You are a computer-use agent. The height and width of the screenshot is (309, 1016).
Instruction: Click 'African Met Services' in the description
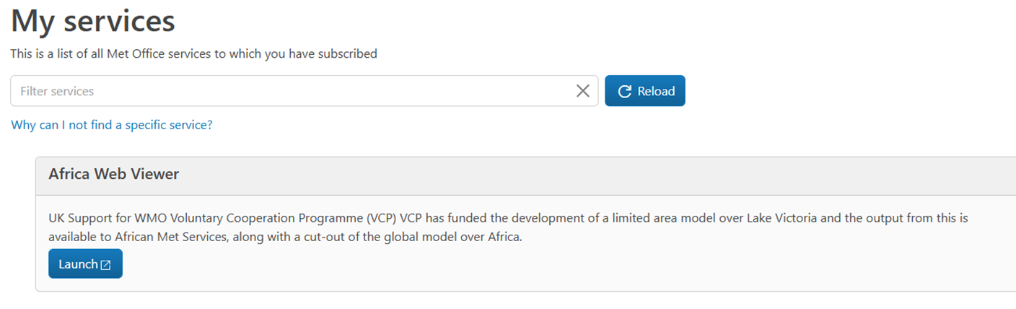pos(155,237)
